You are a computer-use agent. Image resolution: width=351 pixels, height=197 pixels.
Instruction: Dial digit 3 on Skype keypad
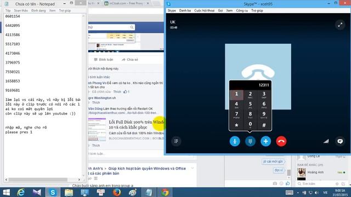click(x=264, y=95)
